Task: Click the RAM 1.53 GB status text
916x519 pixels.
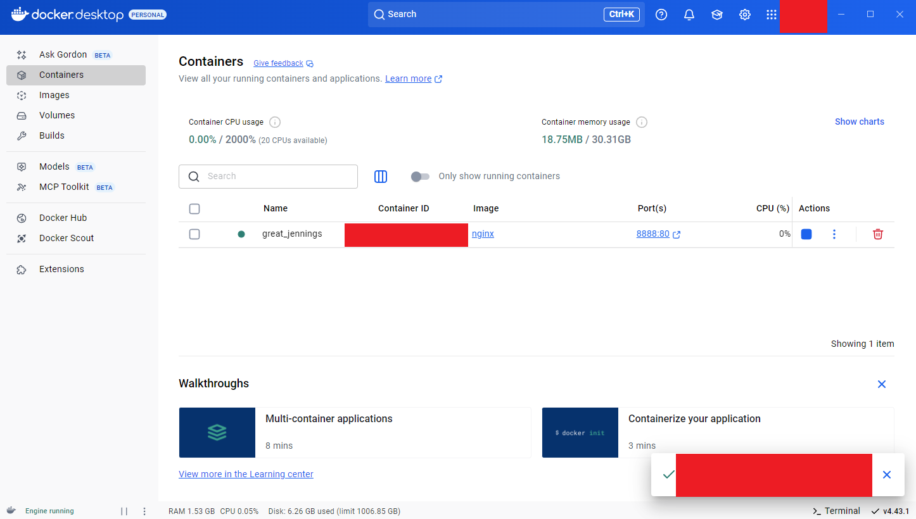Action: 191,511
